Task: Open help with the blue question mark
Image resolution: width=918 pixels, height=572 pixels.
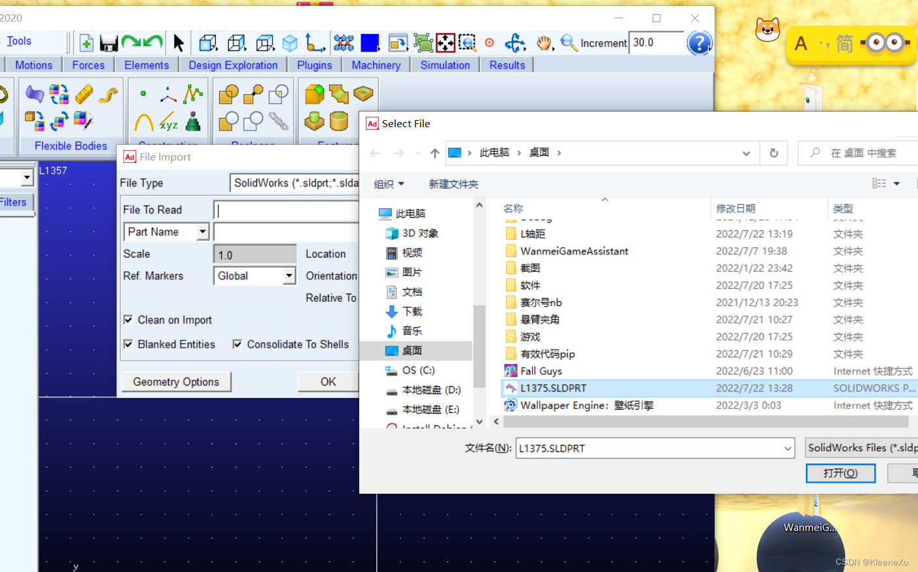Action: pyautogui.click(x=699, y=43)
